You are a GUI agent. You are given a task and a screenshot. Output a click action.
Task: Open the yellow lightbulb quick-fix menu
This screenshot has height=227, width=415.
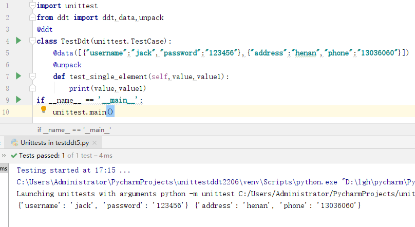pyautogui.click(x=44, y=109)
